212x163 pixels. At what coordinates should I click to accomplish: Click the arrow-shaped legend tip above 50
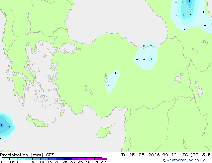pyautogui.click(x=106, y=159)
